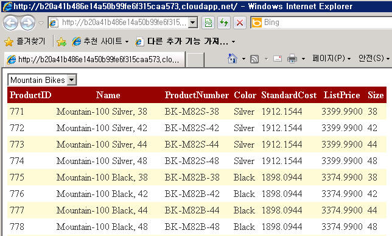Image resolution: width=392 pixels, height=236 pixels.
Task: Click the ProductNumber column header
Action: (197, 95)
